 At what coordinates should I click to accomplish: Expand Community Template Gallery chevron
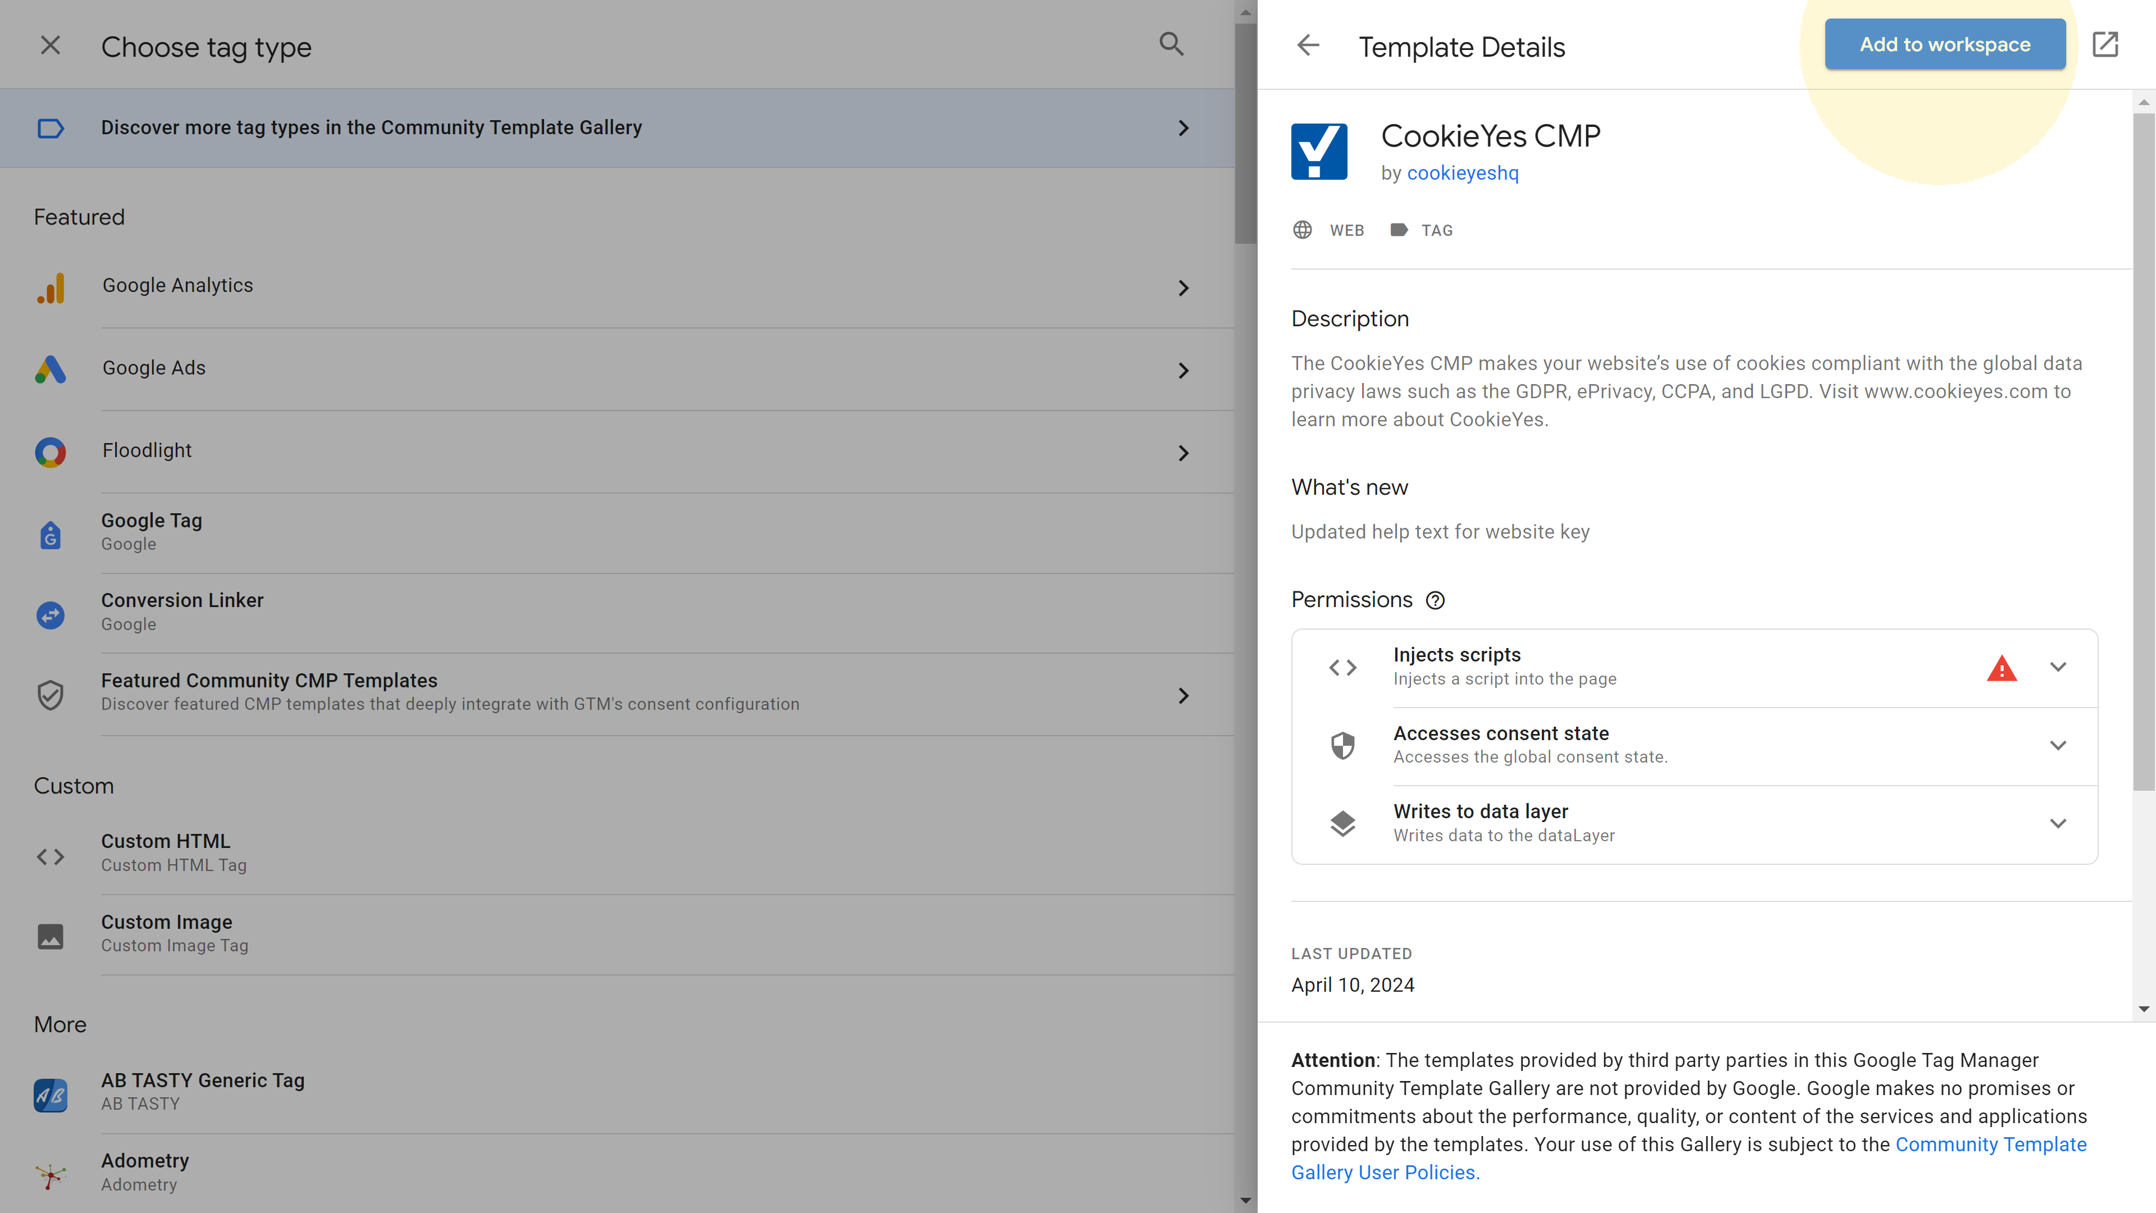pos(1182,128)
